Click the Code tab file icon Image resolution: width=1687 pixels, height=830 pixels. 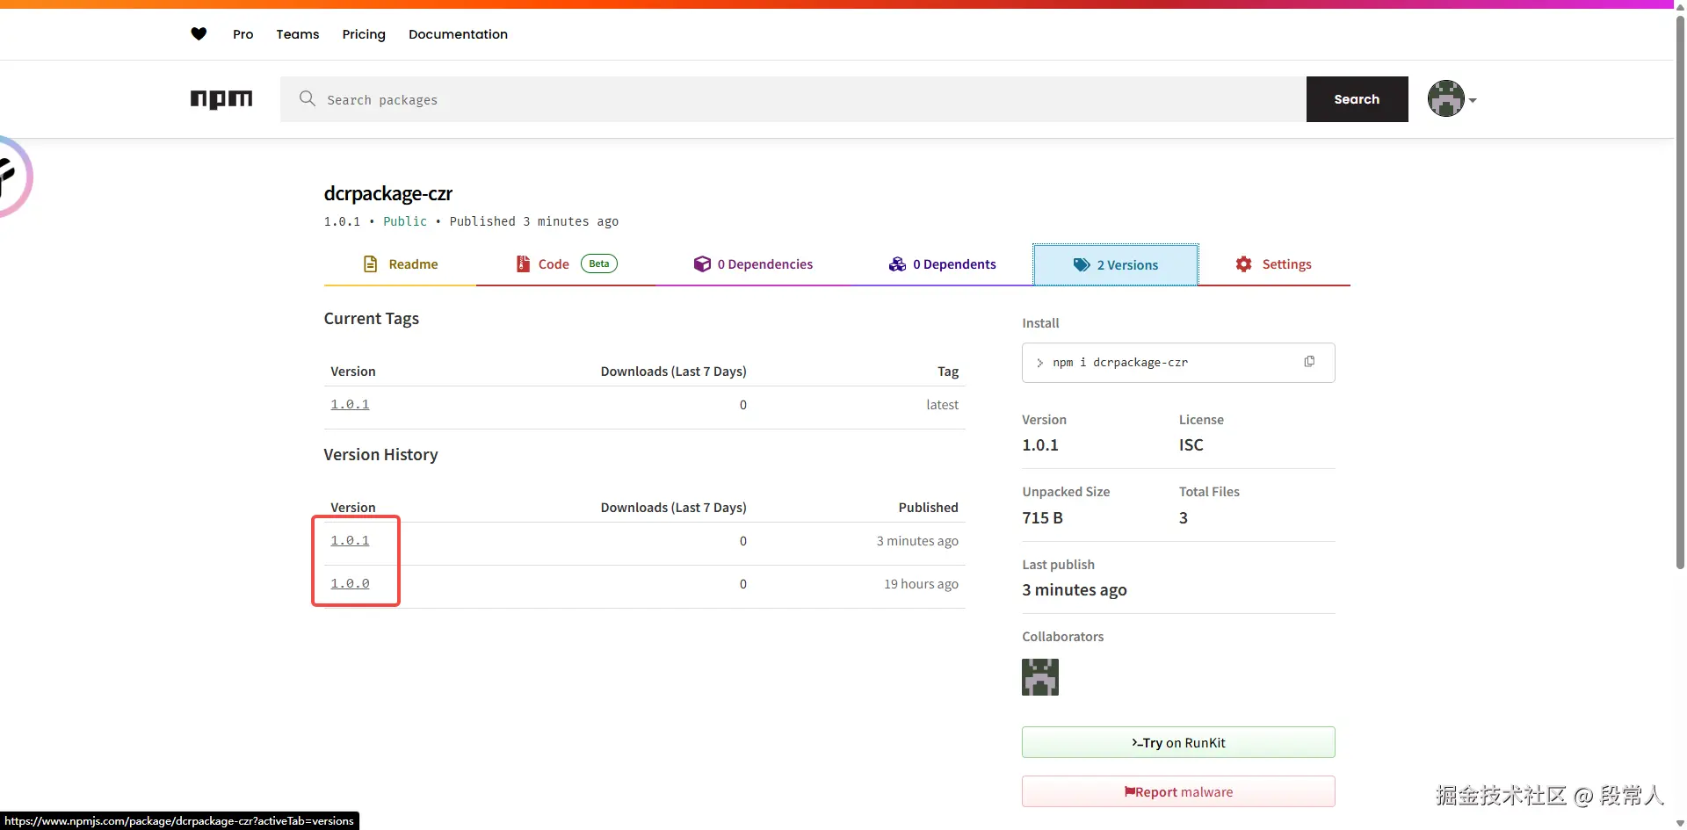[x=523, y=264]
